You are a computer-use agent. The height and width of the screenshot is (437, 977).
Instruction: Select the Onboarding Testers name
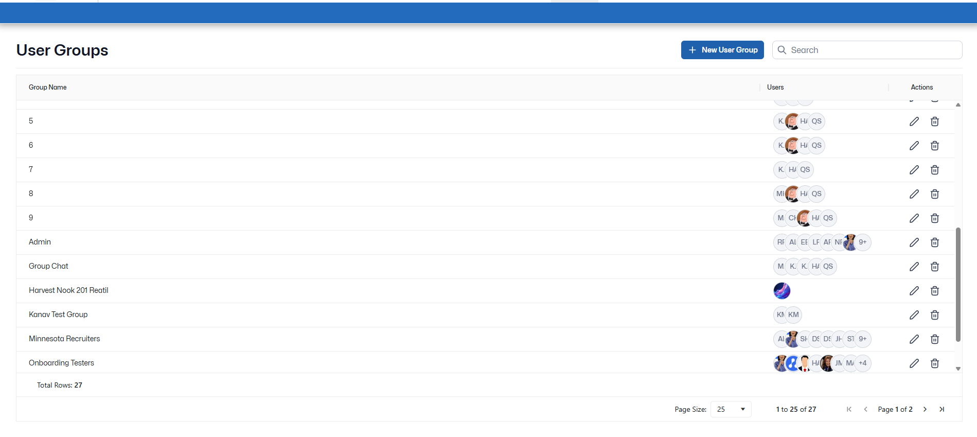(61, 363)
